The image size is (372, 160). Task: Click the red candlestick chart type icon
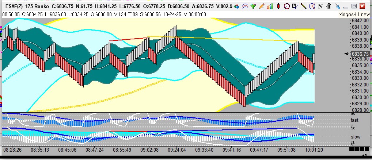point(278,6)
